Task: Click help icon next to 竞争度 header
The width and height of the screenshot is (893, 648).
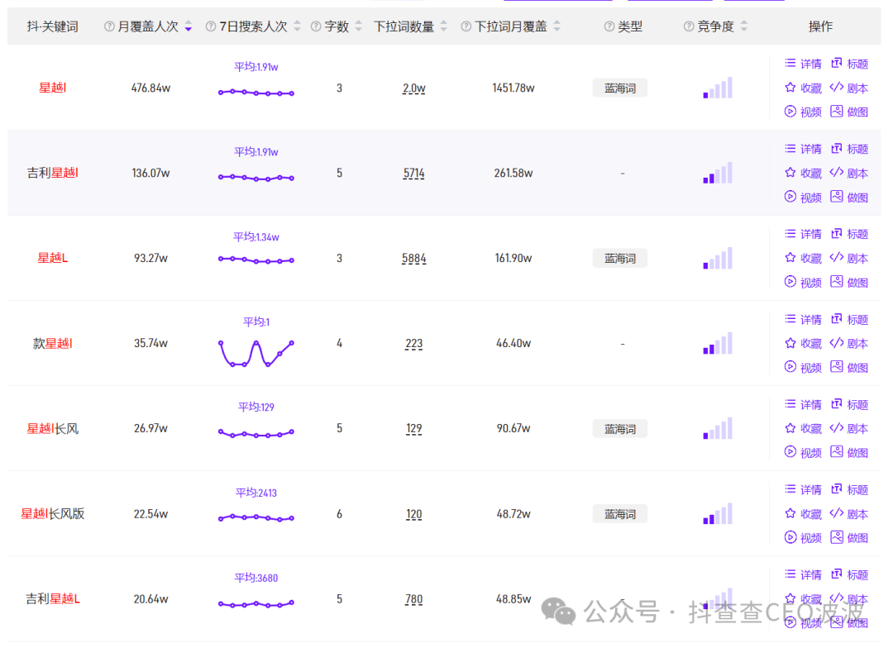Action: tap(689, 26)
